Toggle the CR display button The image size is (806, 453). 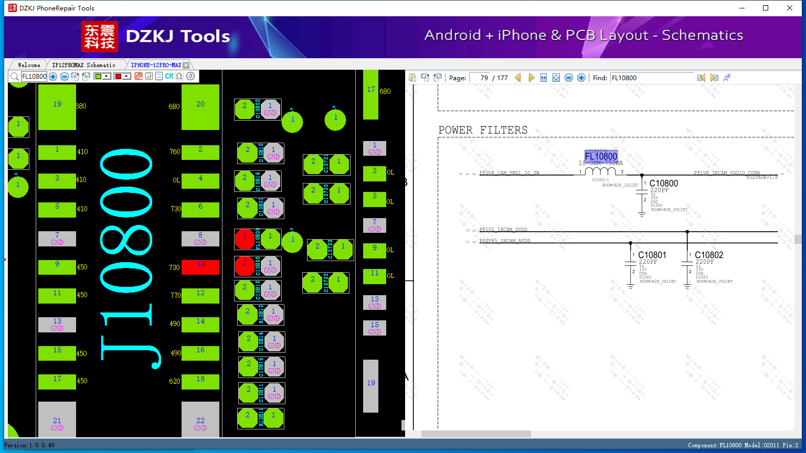coord(169,77)
